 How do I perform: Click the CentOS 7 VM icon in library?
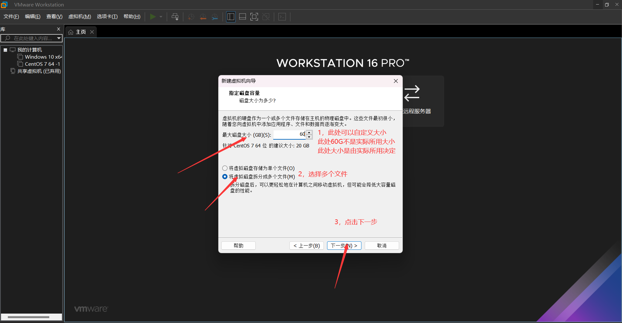click(x=20, y=64)
